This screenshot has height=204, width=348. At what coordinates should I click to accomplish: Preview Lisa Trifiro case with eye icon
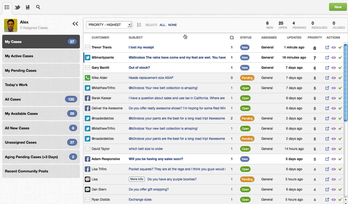click(334, 169)
